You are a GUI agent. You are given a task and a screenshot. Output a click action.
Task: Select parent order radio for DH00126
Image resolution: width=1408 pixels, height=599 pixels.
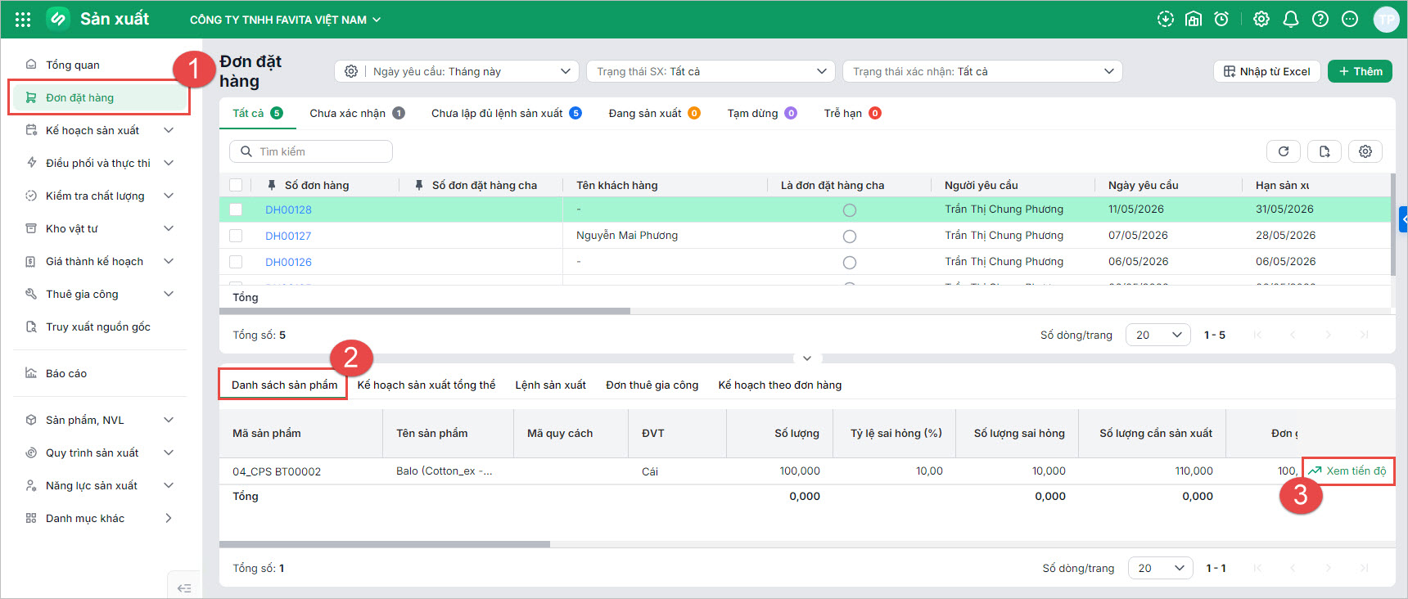850,263
